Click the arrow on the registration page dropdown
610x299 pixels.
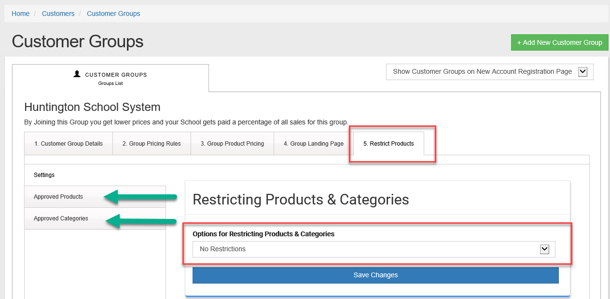click(x=582, y=71)
